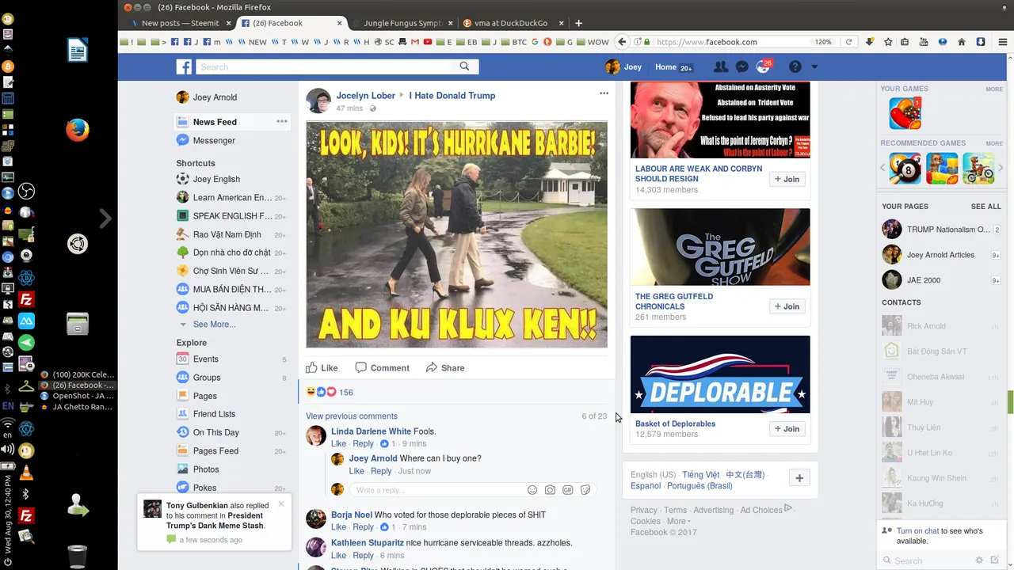The height and width of the screenshot is (570, 1014).
Task: Like the Hurricane Barbie post
Action: click(322, 368)
